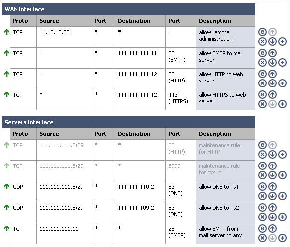Delete the allow SMTP to mail server rule
This screenshot has width=290, height=247.
[x=262, y=63]
